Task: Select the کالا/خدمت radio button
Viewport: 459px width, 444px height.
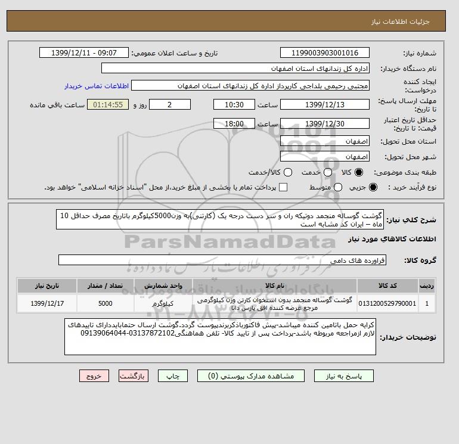Action: [x=288, y=172]
